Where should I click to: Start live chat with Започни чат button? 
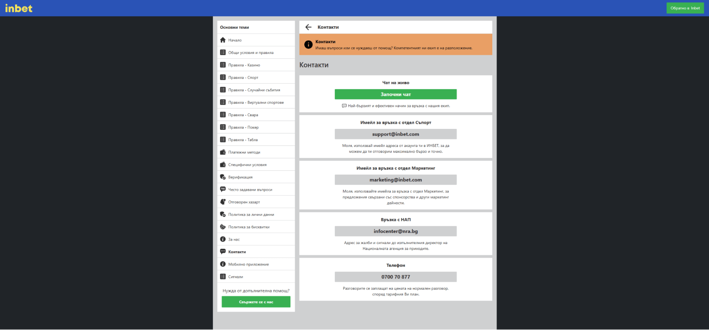click(395, 94)
